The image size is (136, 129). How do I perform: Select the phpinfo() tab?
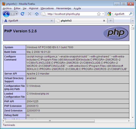coord(81,21)
